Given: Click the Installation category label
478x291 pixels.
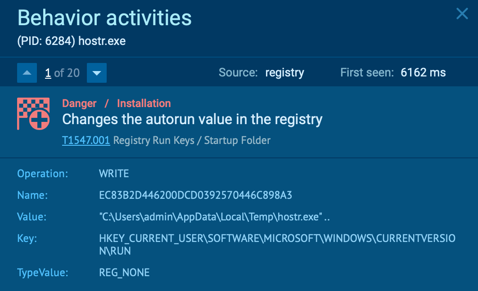Looking at the screenshot, I should coord(144,103).
